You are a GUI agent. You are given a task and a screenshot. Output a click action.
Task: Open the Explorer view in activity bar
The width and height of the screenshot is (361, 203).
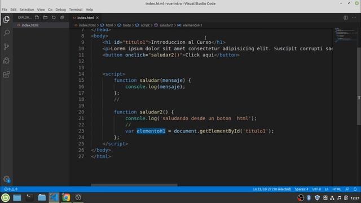[x=6, y=19]
